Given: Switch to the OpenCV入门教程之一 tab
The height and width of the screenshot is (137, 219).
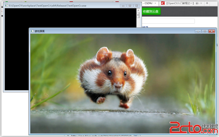Looking at the screenshot, I should click(x=182, y=3).
